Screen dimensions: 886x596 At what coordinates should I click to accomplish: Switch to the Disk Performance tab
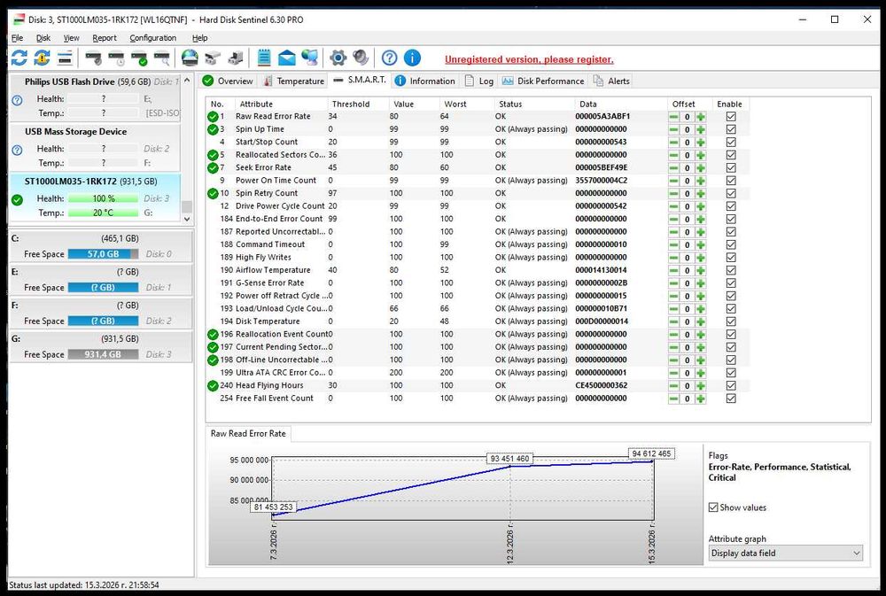coord(543,81)
